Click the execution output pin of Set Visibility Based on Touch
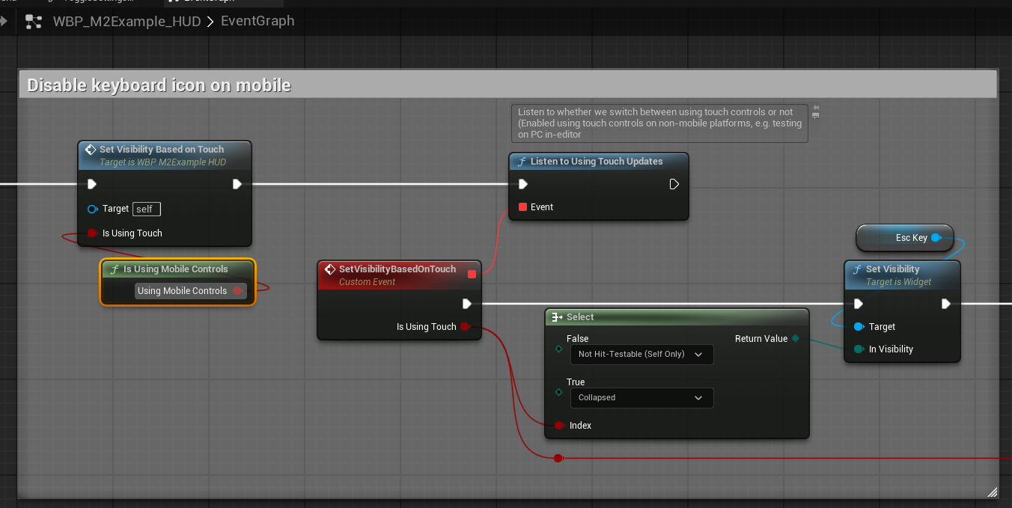The image size is (1012, 508). [x=237, y=184]
